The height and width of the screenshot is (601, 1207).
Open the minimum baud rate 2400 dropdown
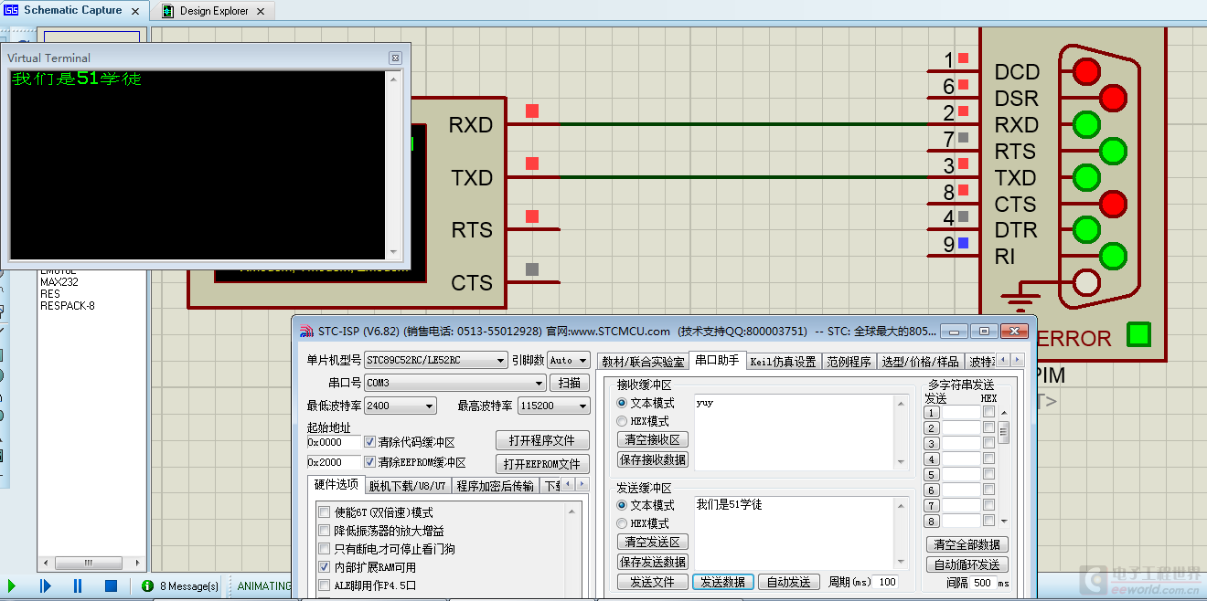[400, 406]
